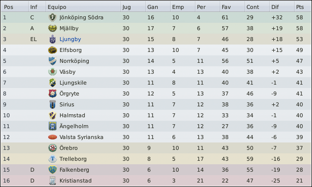Click the Mjällby club badge icon
Viewport: 312px width, 187px height.
(x=53, y=28)
